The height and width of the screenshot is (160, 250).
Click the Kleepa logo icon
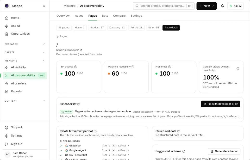(x=7, y=6)
